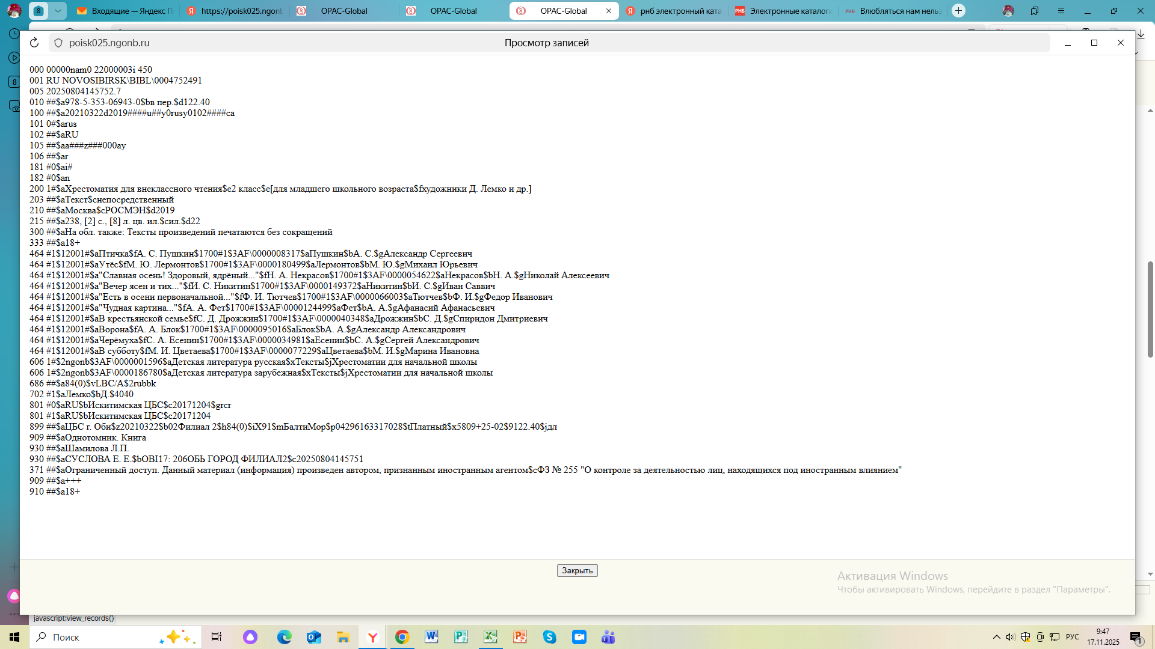Open Excel from the taskbar
Image resolution: width=1155 pixels, height=649 pixels.
coord(490,637)
